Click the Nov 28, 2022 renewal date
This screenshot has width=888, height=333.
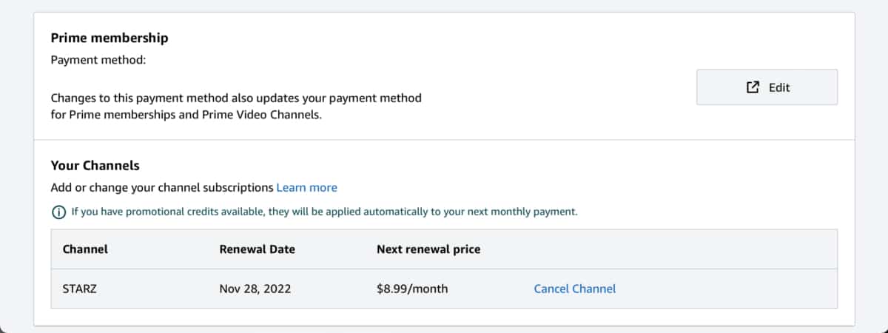click(255, 289)
